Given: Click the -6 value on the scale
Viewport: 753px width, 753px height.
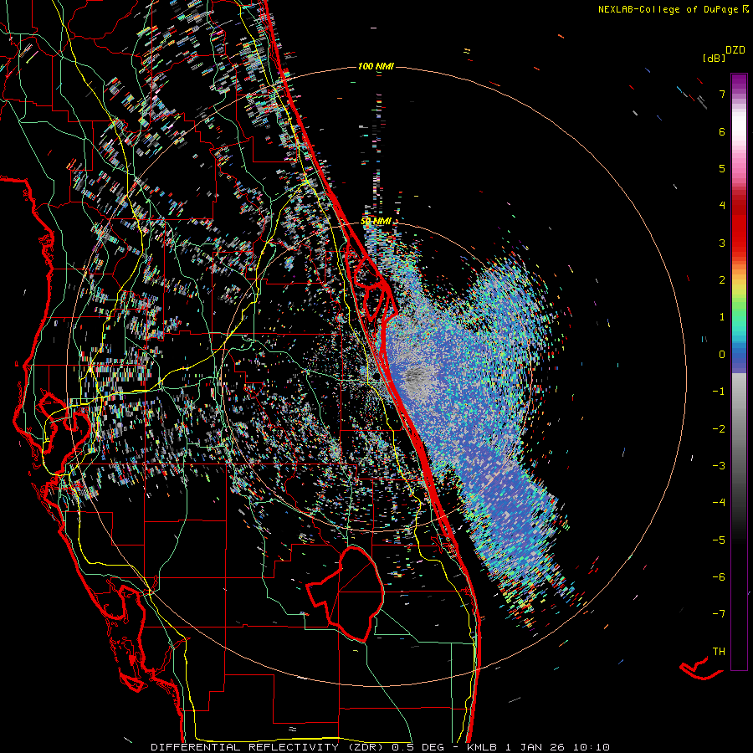Looking at the screenshot, I should (719, 576).
